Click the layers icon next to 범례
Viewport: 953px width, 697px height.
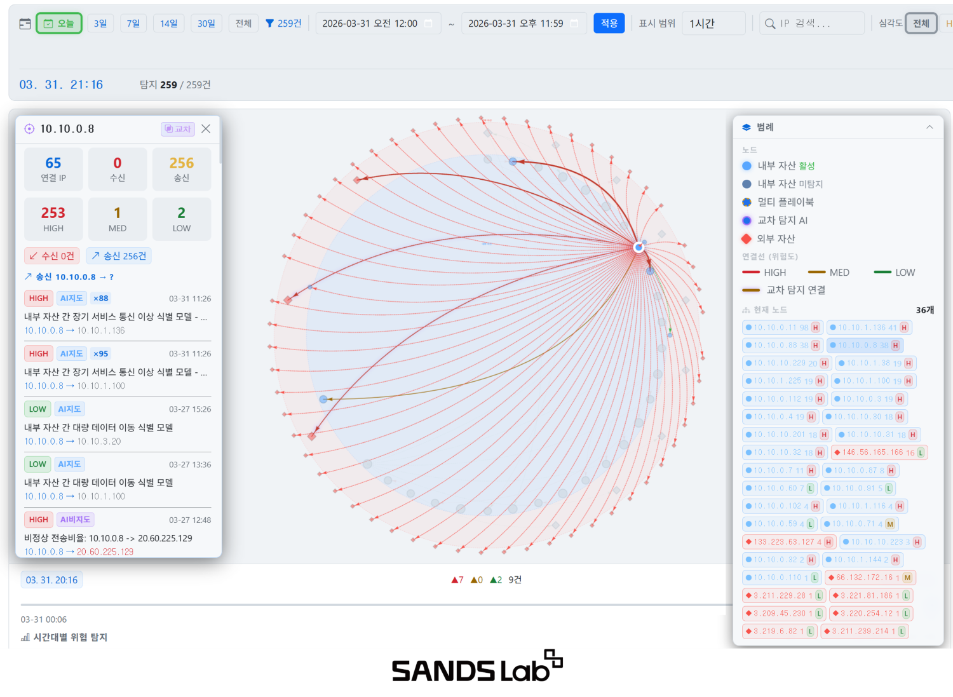pos(747,127)
